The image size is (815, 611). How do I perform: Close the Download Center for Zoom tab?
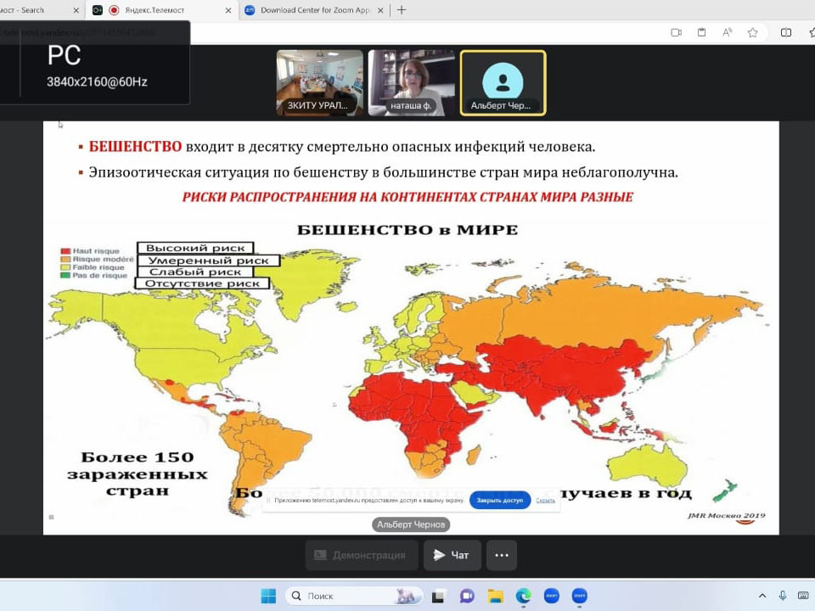[379, 10]
